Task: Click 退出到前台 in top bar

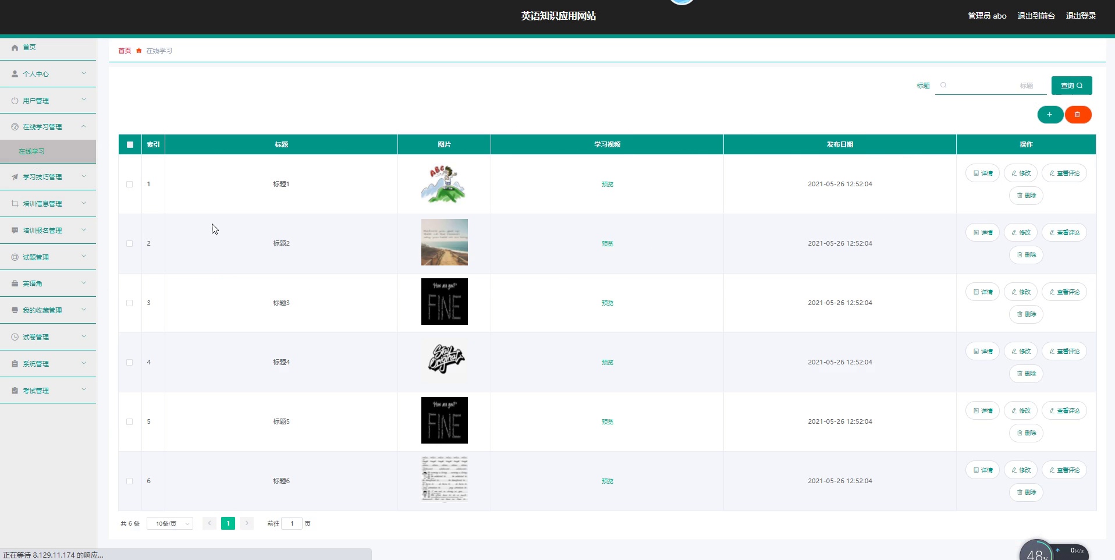Action: [1036, 16]
